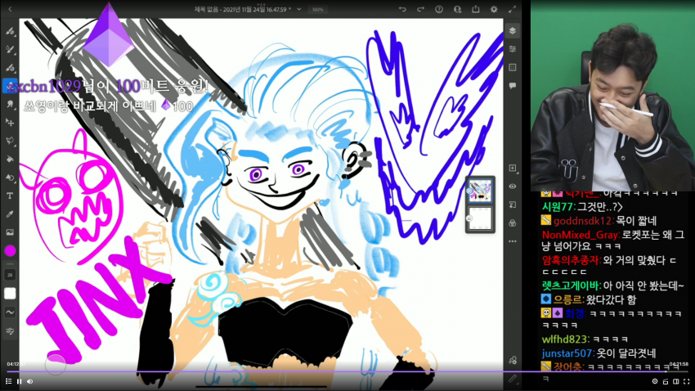Image resolution: width=695 pixels, height=391 pixels.
Task: Open the share export icon
Action: [476, 9]
